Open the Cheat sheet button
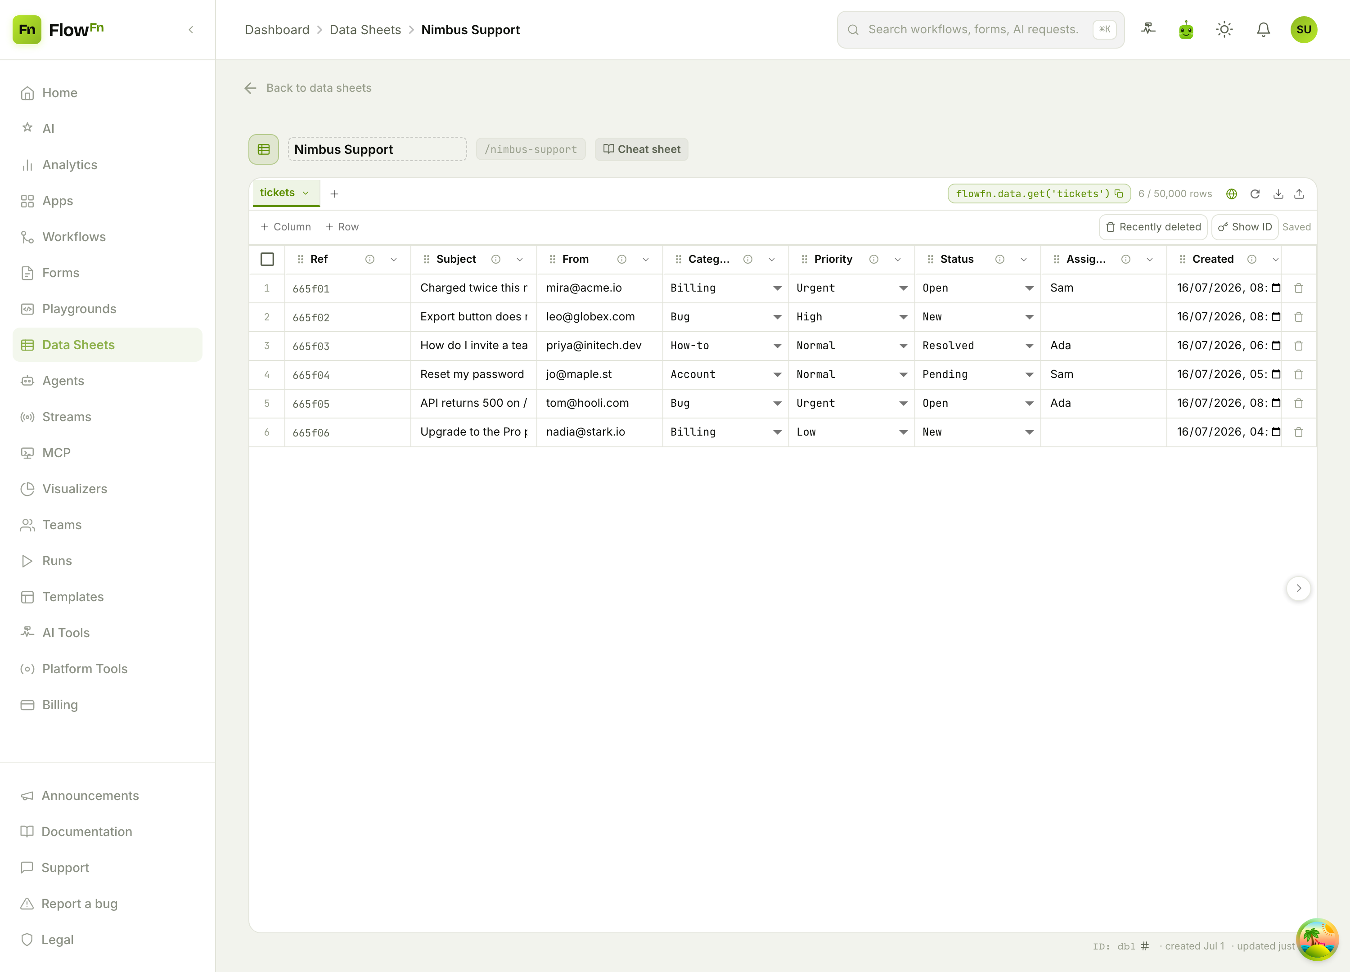This screenshot has width=1350, height=972. pos(642,149)
